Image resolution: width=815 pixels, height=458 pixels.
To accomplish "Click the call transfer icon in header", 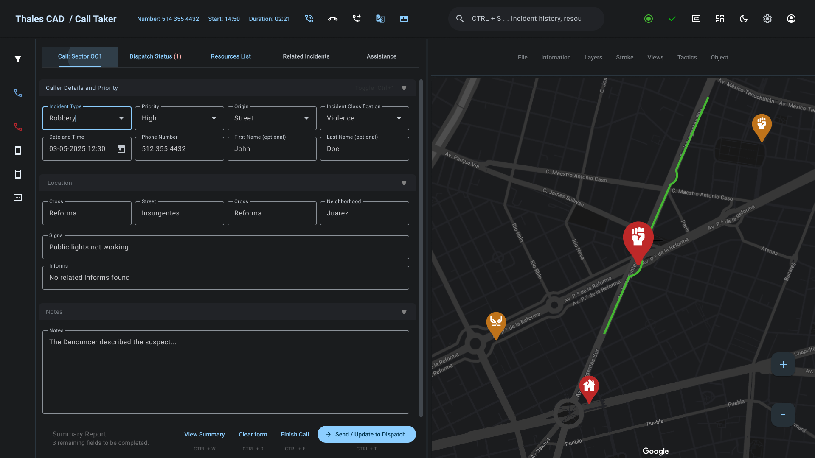I will [x=357, y=19].
